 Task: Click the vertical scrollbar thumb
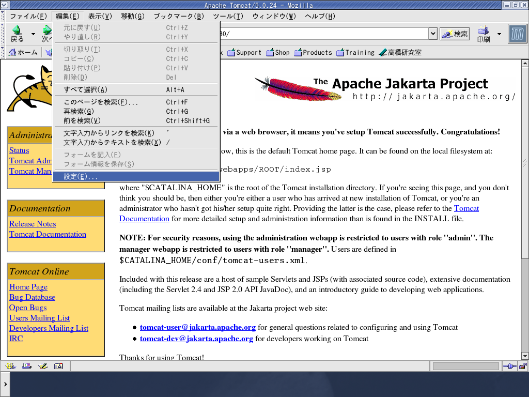click(x=525, y=163)
